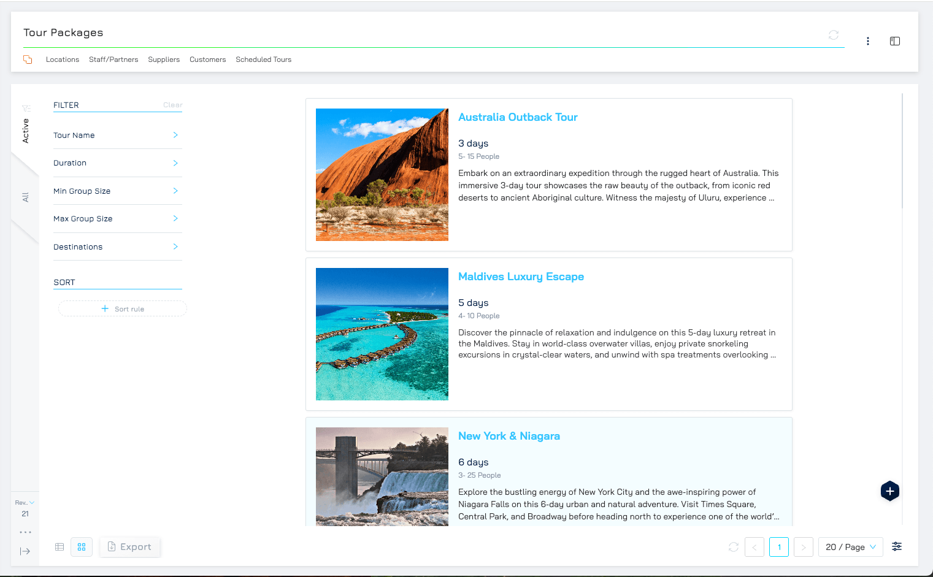Viewport: 933px width, 577px height.
Task: Open the view settings sliders icon
Action: [896, 546]
